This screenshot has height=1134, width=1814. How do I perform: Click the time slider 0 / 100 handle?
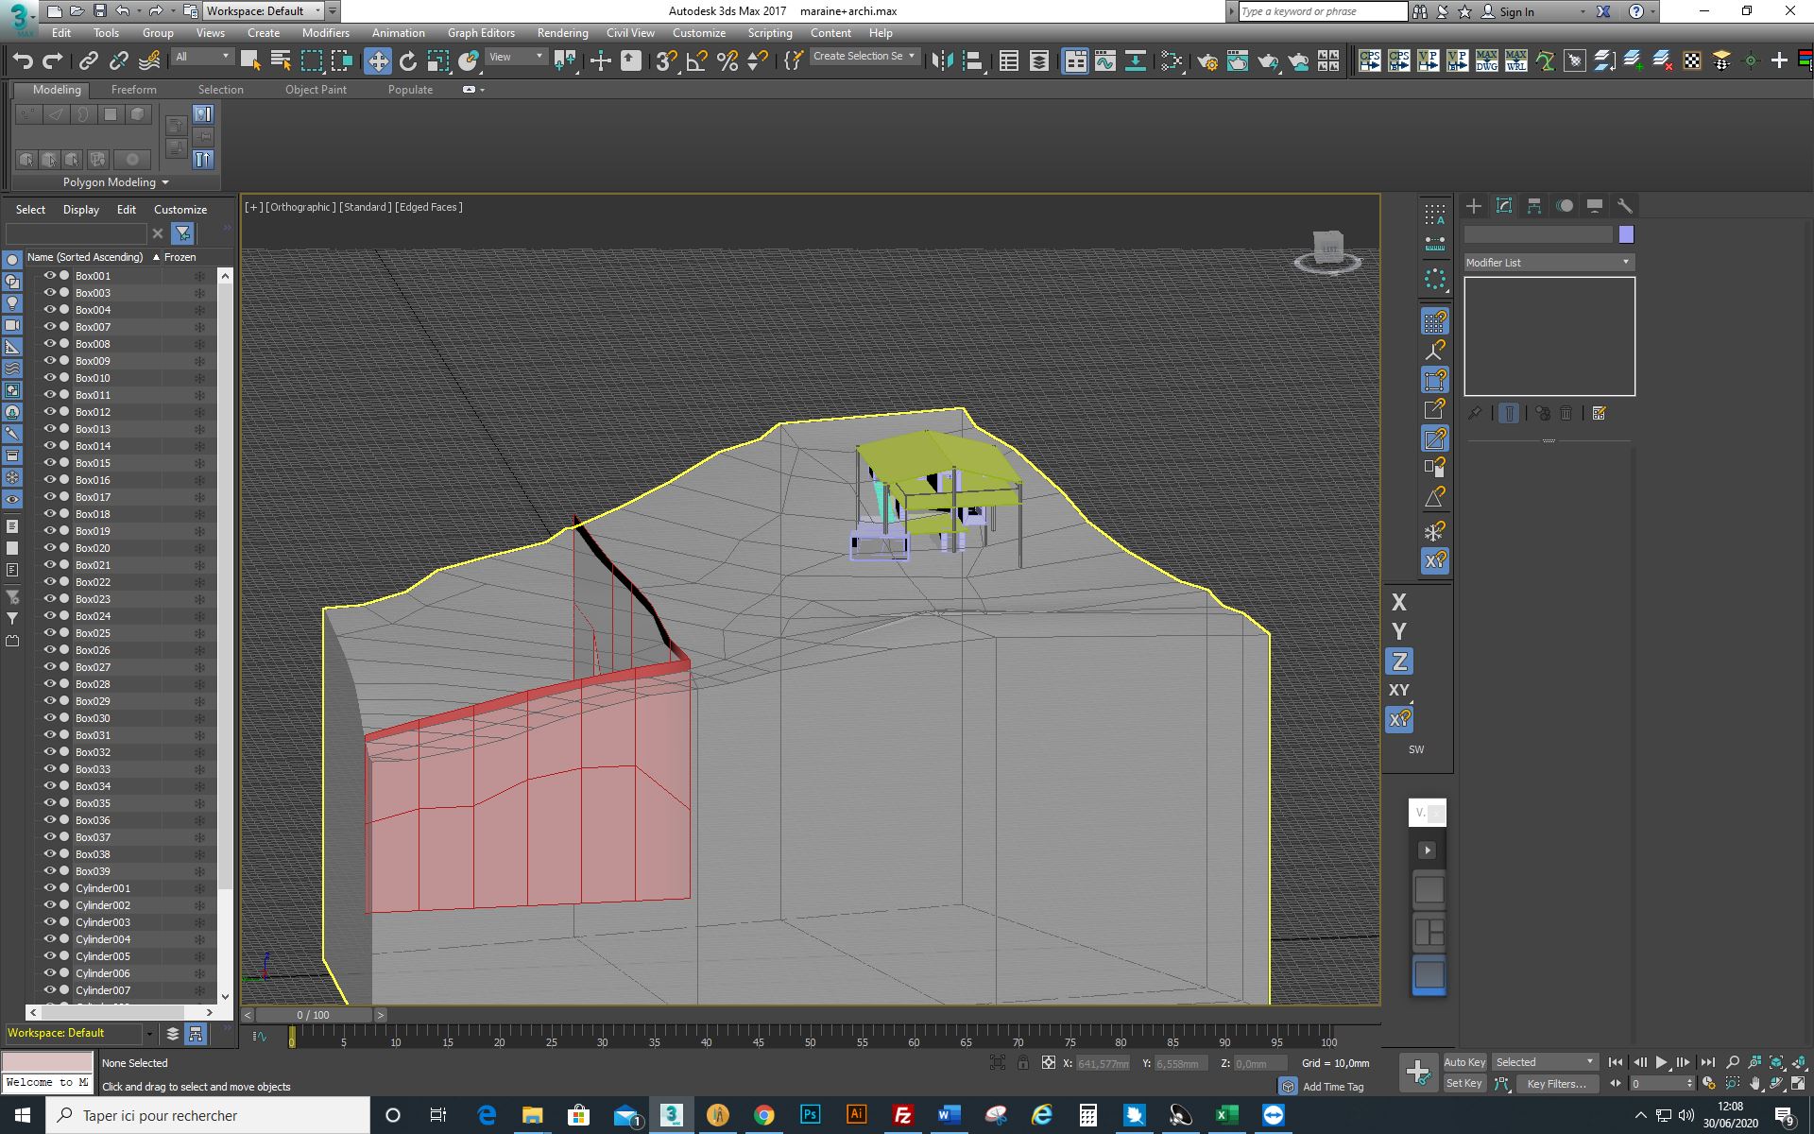coord(313,1015)
